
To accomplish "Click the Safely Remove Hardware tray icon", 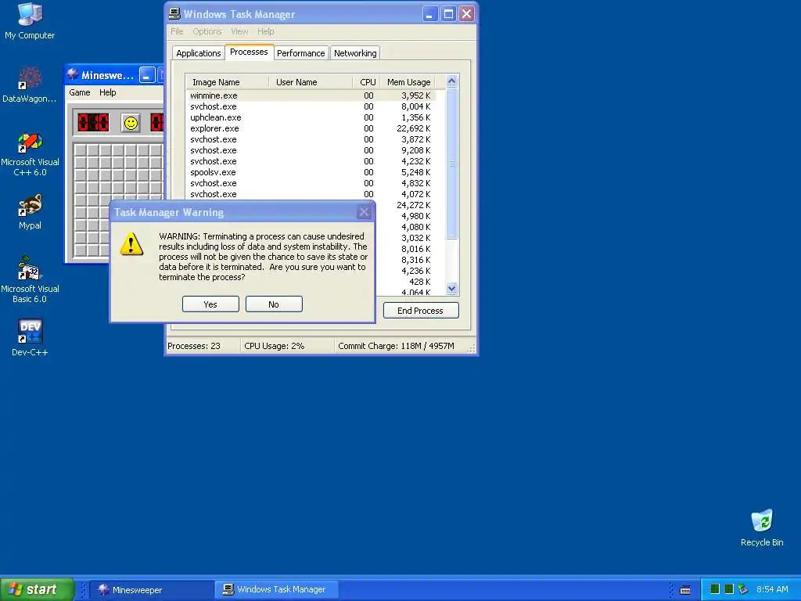I will tap(743, 589).
